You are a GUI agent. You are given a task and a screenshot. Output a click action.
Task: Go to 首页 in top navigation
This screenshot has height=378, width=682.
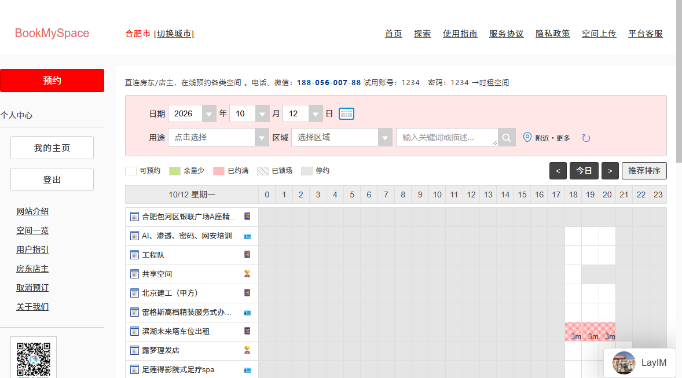[393, 34]
